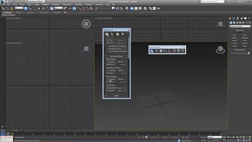Open the key filter Selected dropdown
Image resolution: width=252 pixels, height=142 pixels.
pyautogui.click(x=215, y=137)
